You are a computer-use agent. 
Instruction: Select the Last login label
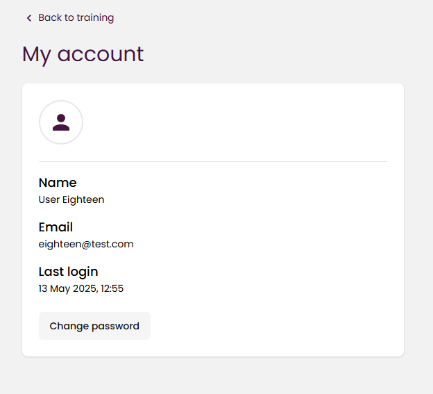pos(69,272)
